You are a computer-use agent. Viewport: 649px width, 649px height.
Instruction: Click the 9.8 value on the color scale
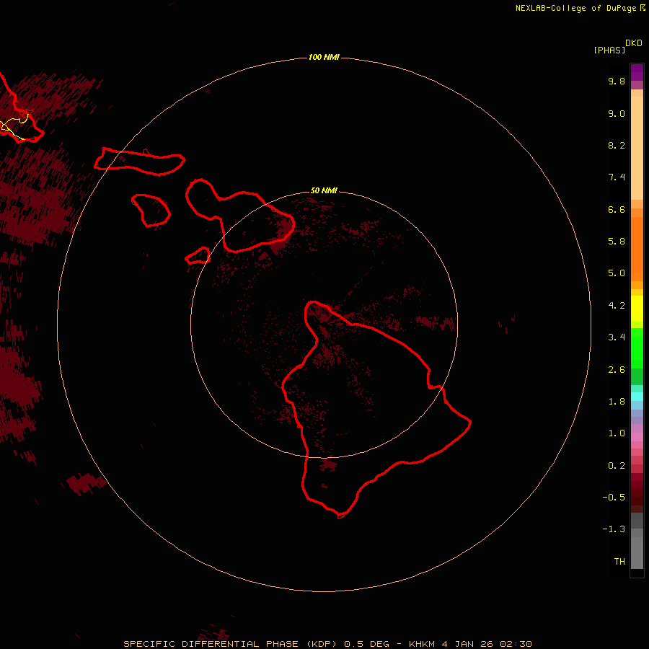[617, 81]
